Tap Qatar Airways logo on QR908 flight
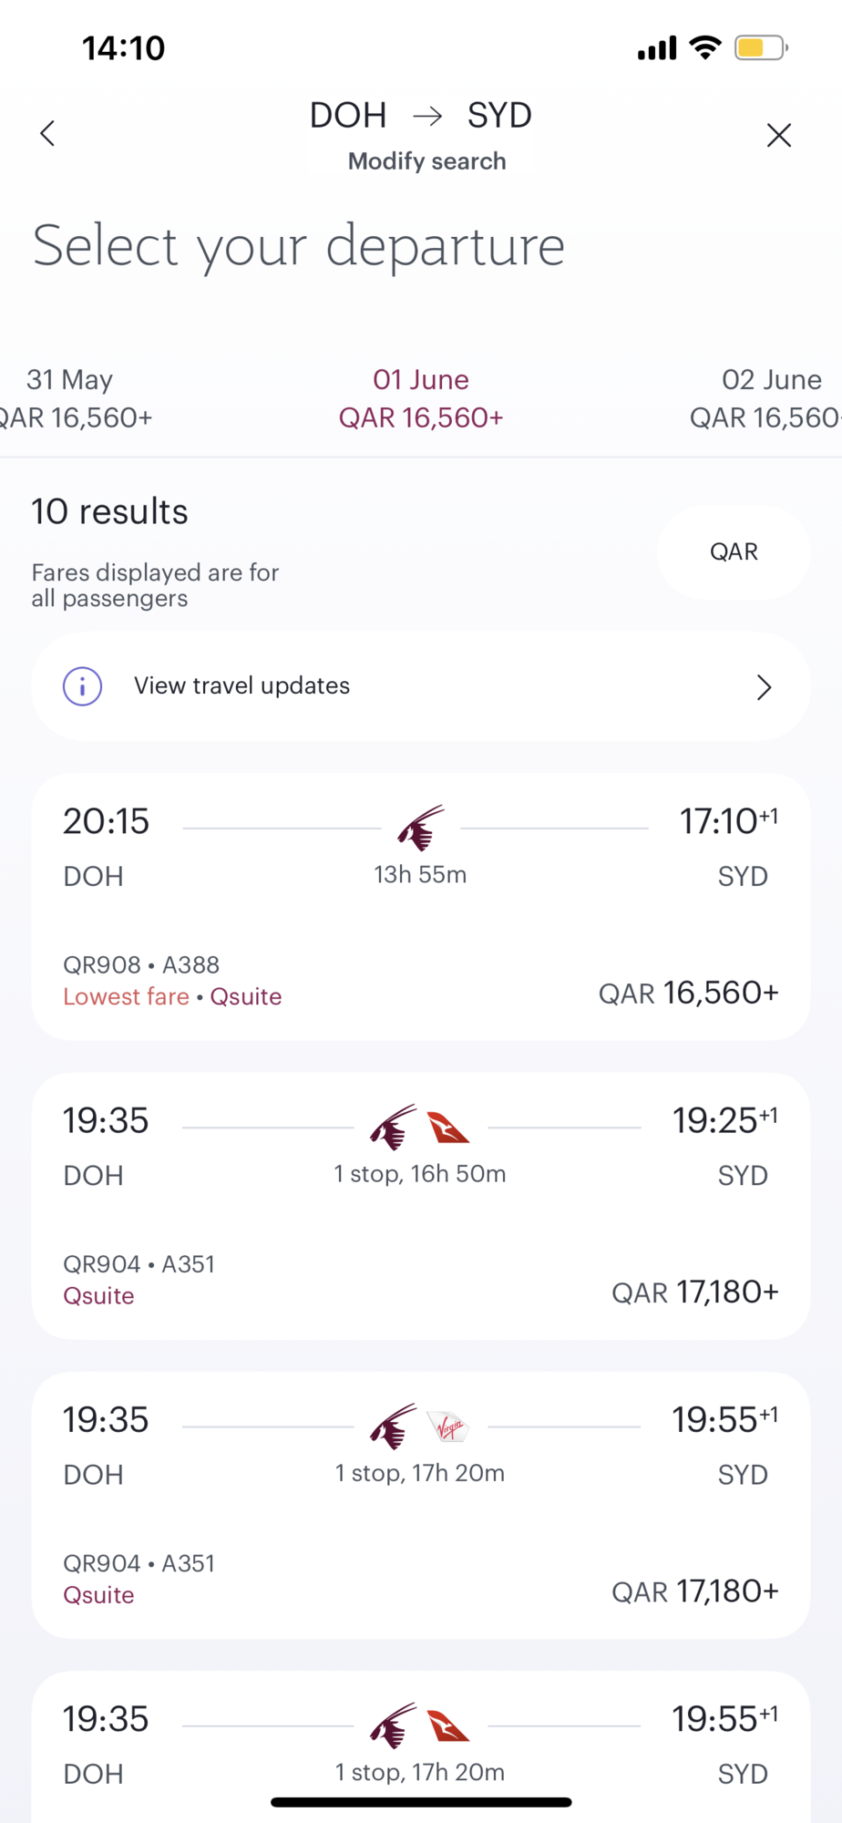This screenshot has width=842, height=1823. [421, 828]
